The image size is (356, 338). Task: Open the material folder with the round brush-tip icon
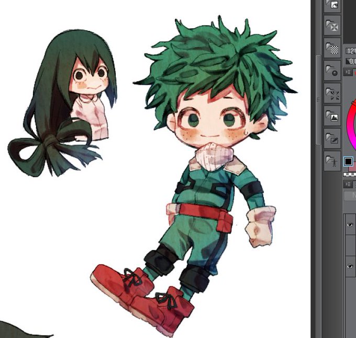coord(332,70)
